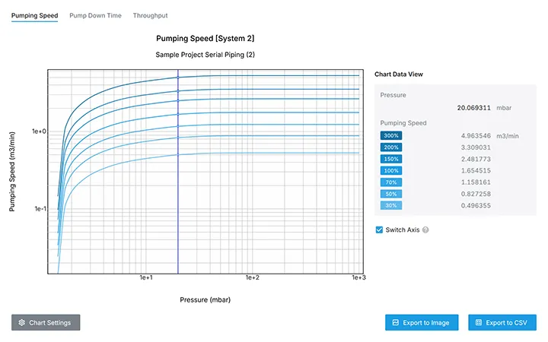Click the pumping speed value 2.481773
This screenshot has height=342, width=548.
[x=476, y=159]
